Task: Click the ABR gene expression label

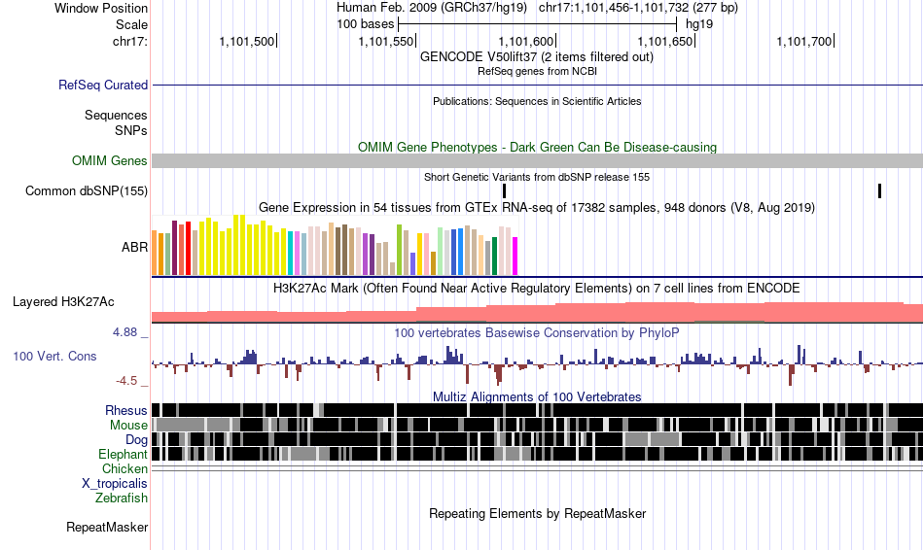Action: click(x=134, y=248)
